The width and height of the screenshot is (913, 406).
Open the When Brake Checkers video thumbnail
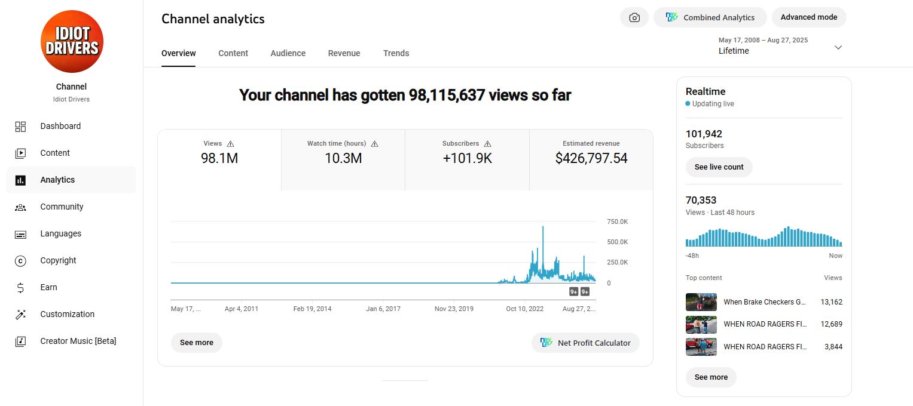tap(701, 302)
